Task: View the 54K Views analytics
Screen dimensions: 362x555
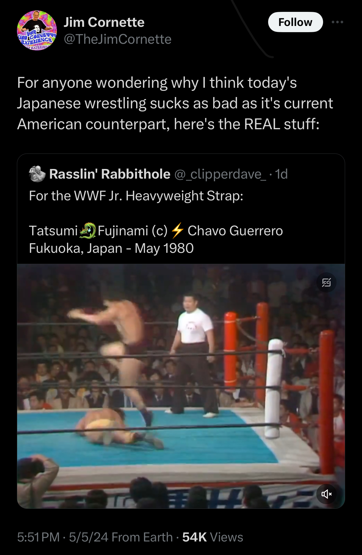Action: [x=213, y=537]
